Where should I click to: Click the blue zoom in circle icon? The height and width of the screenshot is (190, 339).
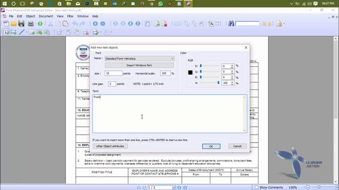[95, 23]
